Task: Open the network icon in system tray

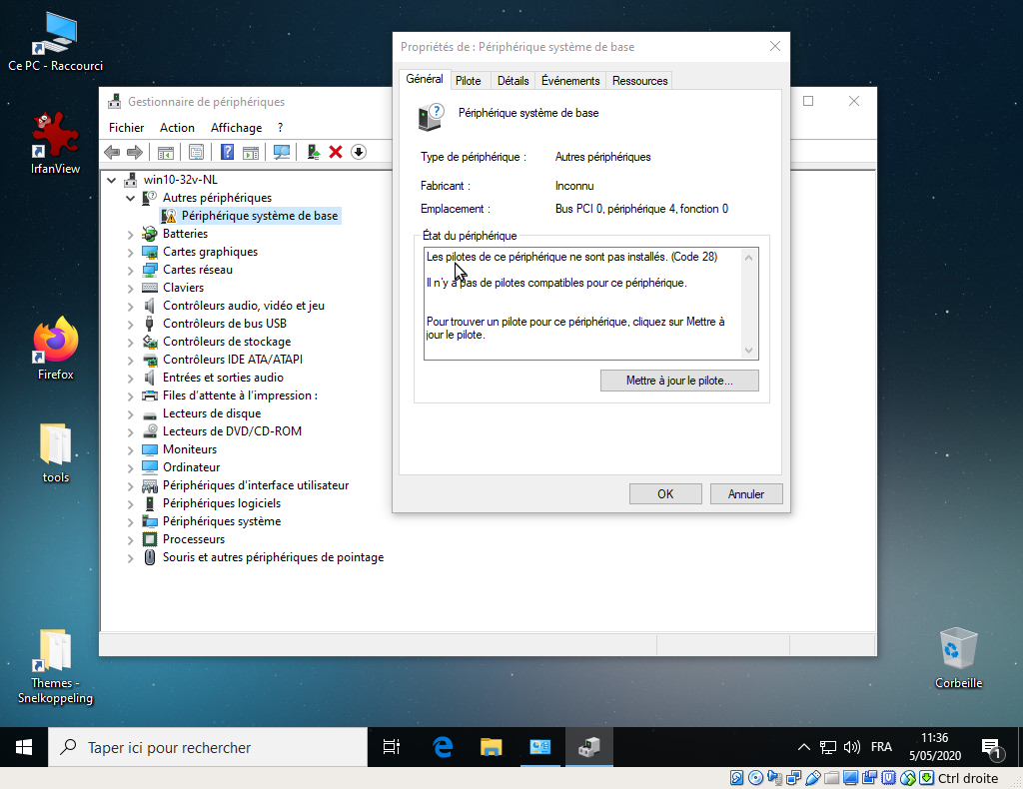Action: click(828, 747)
